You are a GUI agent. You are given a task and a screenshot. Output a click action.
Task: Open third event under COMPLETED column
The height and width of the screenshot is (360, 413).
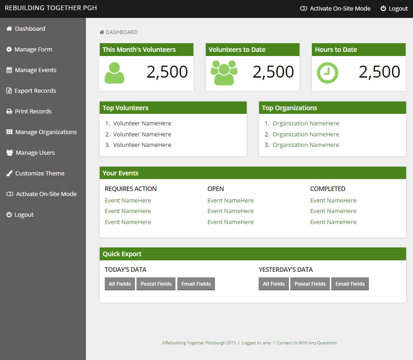[x=333, y=222]
